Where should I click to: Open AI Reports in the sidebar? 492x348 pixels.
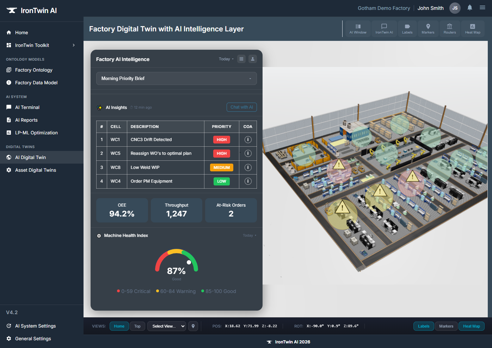26,120
